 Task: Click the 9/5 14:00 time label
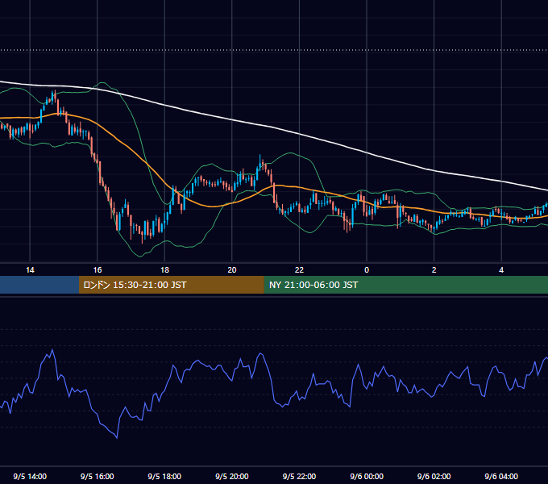tap(30, 476)
